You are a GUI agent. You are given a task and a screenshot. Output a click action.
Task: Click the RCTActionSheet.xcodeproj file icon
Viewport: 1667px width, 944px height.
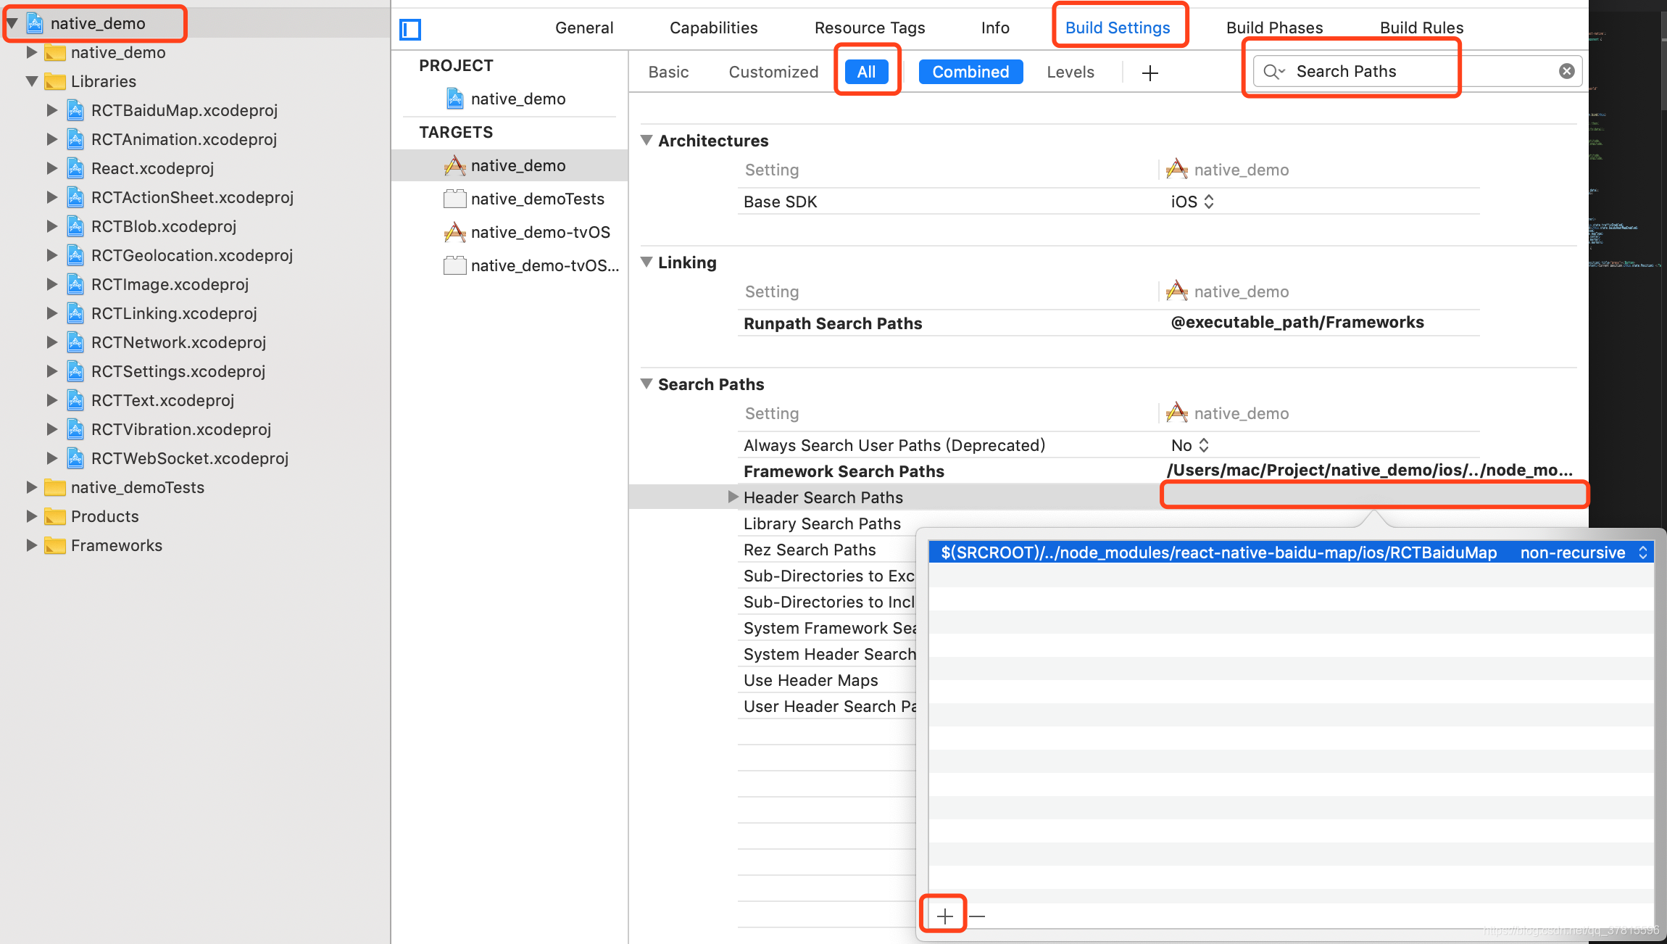(75, 197)
